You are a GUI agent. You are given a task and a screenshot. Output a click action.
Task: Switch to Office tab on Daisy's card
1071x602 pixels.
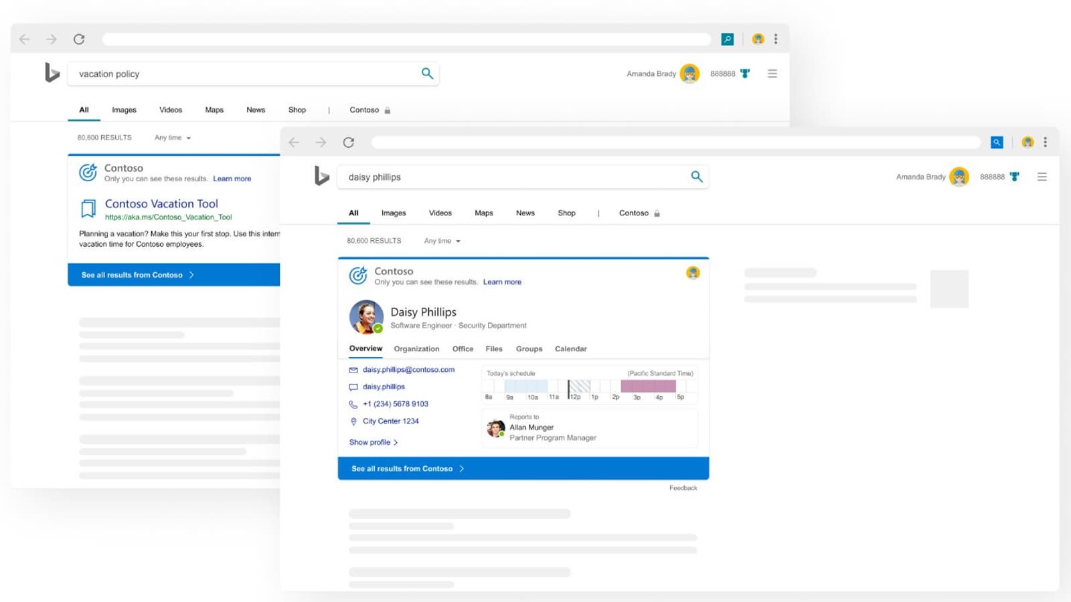(x=463, y=348)
